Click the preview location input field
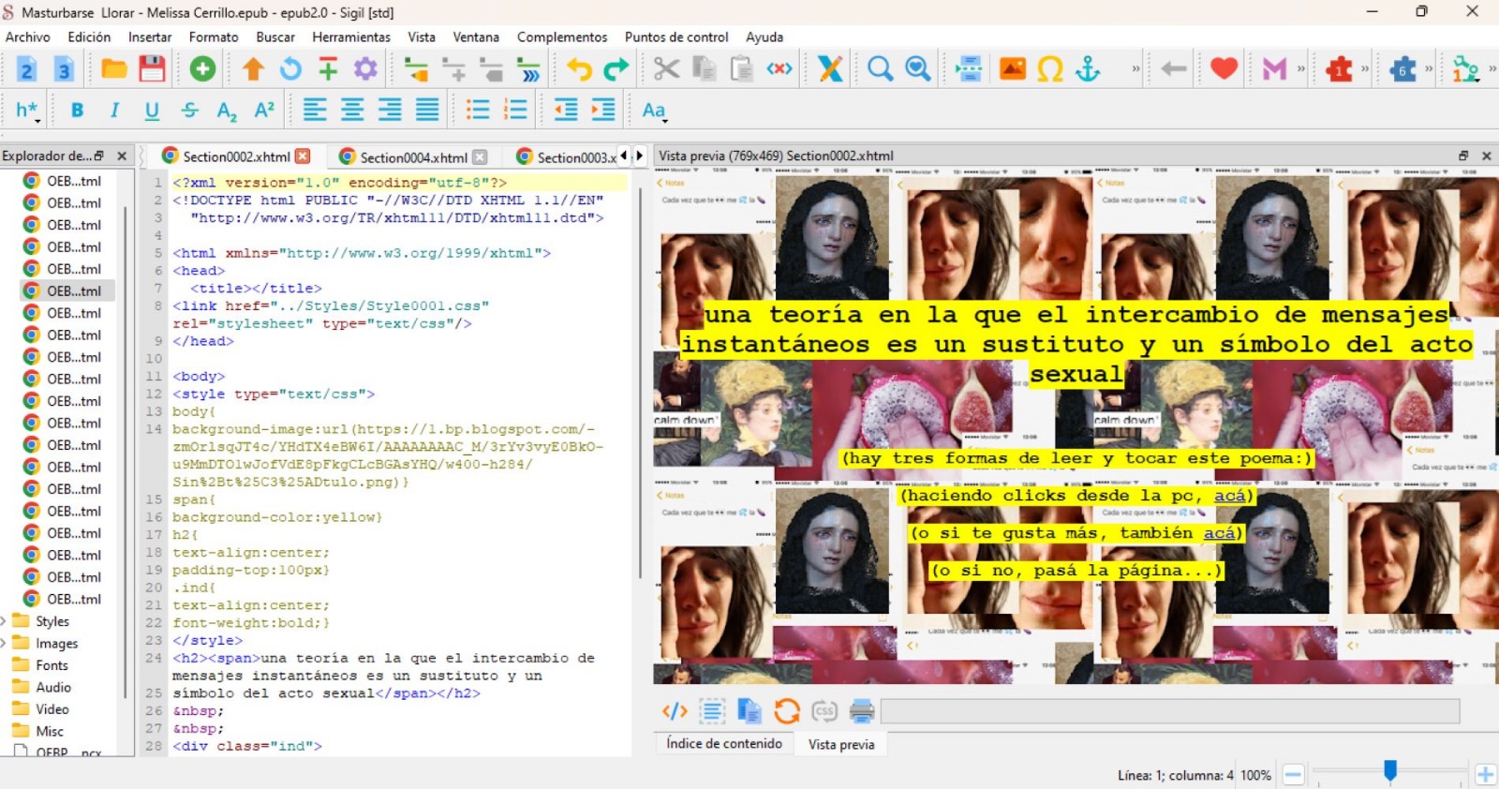This screenshot has height=789, width=1499. tap(1170, 711)
